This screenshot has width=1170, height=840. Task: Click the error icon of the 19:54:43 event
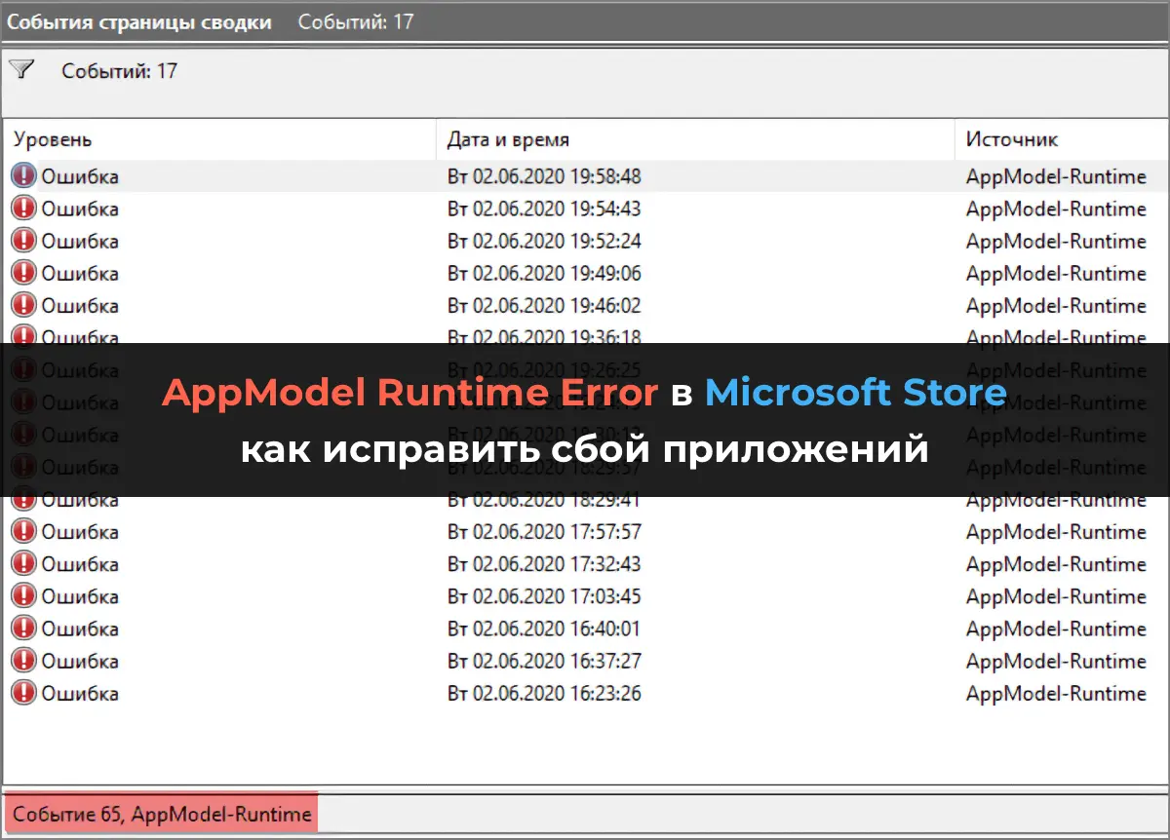(23, 209)
